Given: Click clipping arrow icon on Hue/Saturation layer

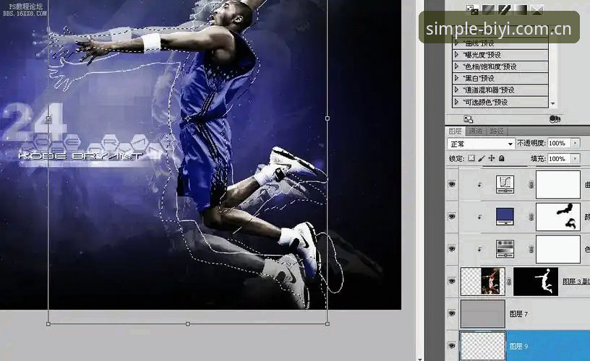Looking at the screenshot, I should pyautogui.click(x=479, y=249).
